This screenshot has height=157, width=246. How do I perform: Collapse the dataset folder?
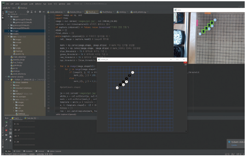click(9, 17)
